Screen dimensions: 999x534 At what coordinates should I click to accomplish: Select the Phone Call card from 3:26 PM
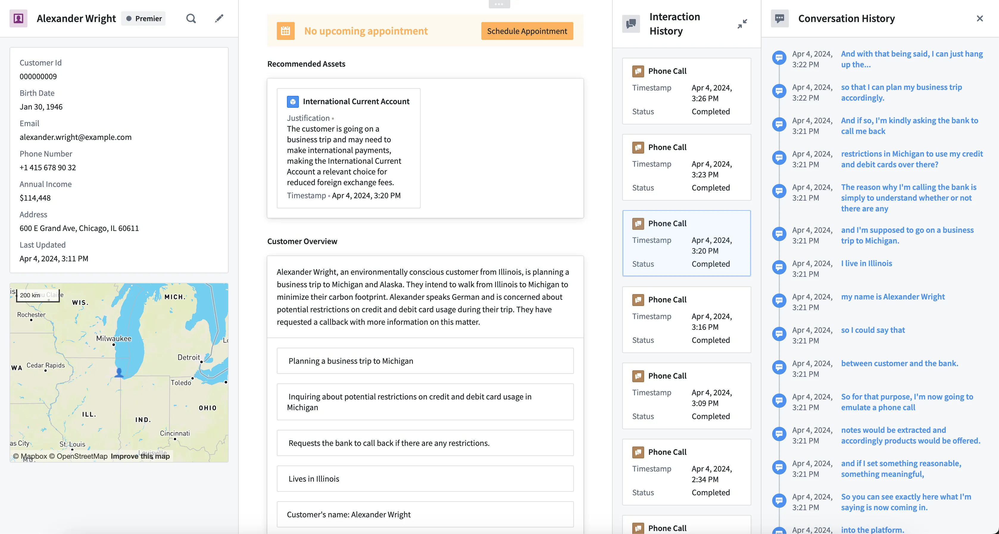click(x=686, y=91)
